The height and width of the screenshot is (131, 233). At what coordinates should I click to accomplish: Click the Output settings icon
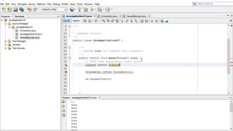[x=64, y=115]
